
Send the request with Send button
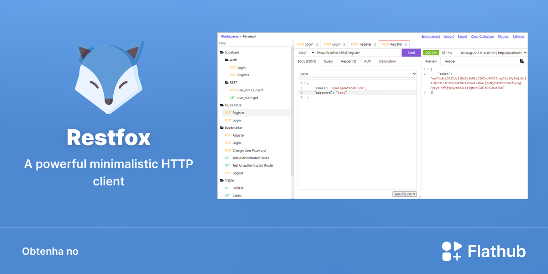point(411,53)
